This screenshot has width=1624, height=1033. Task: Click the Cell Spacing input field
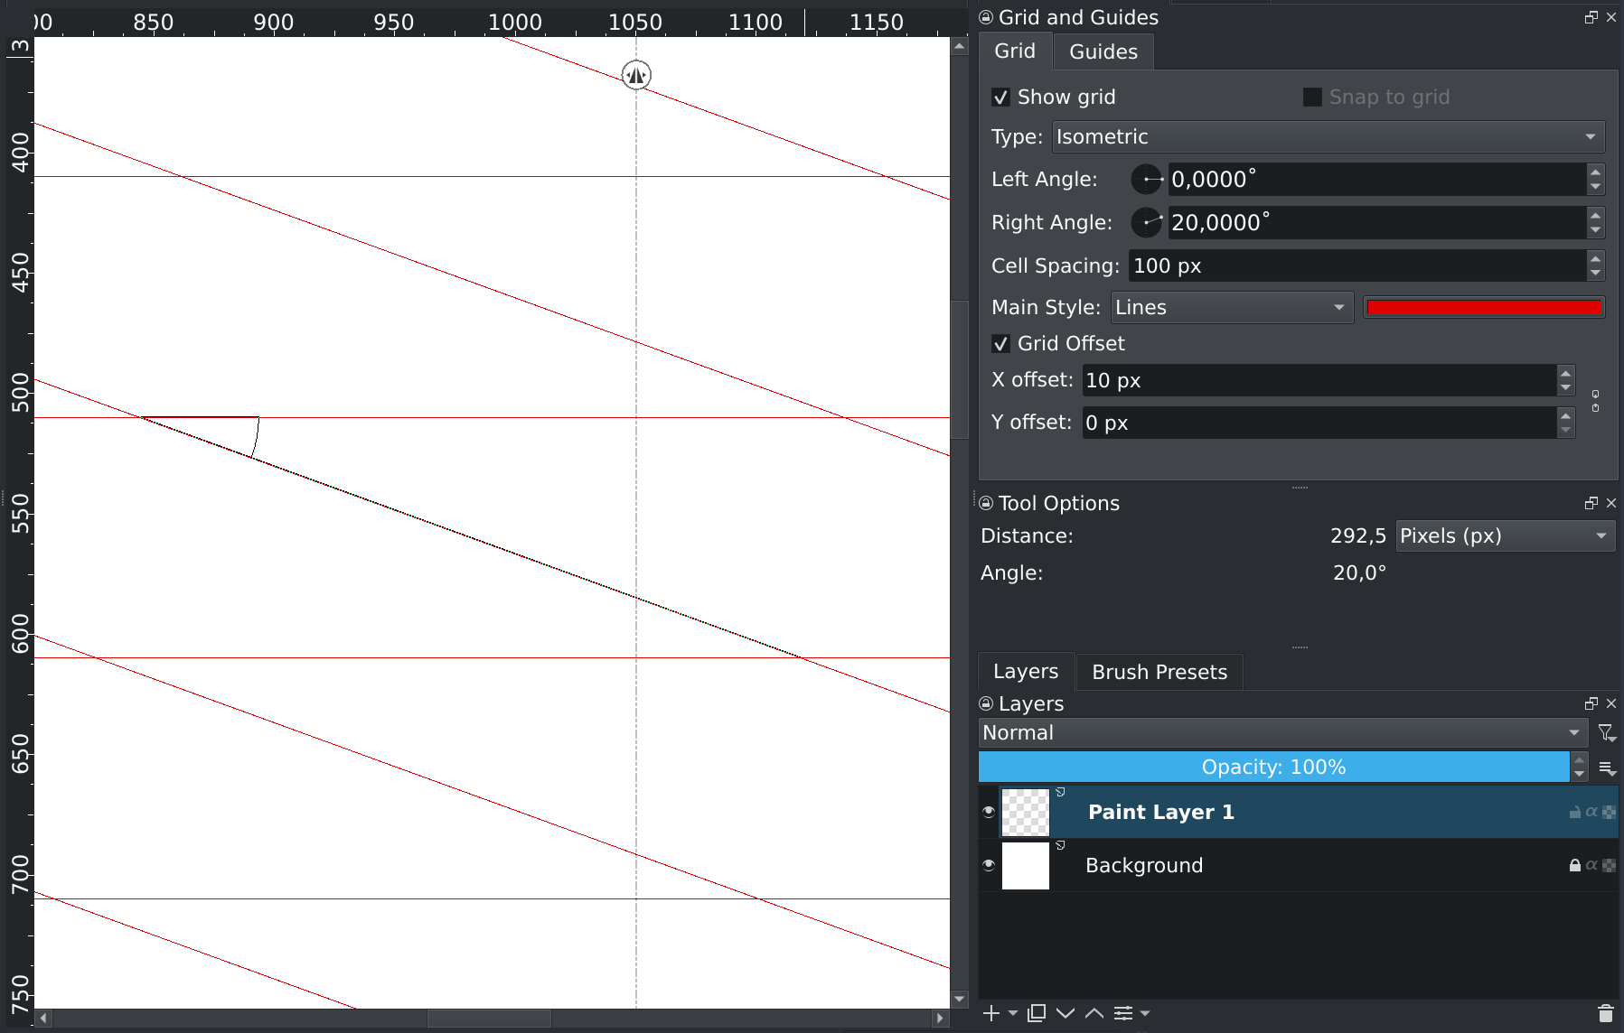click(1357, 265)
